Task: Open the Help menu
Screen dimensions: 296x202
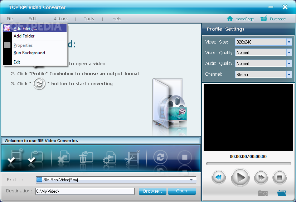Action: click(117, 19)
